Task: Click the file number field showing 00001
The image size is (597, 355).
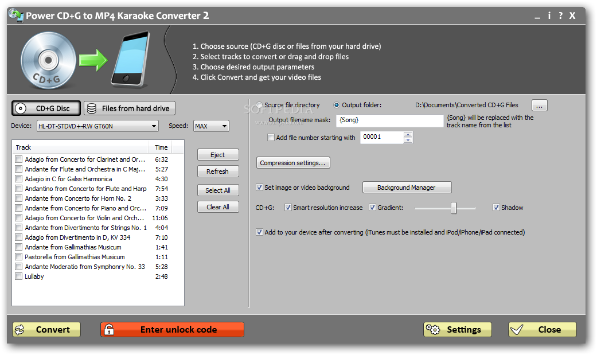Action: pos(381,137)
